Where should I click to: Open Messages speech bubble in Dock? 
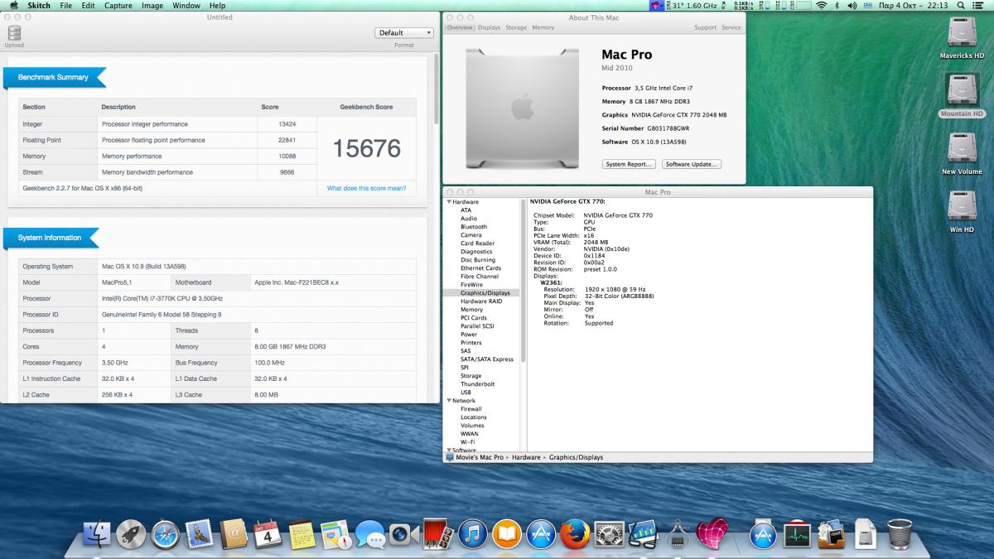click(x=370, y=534)
